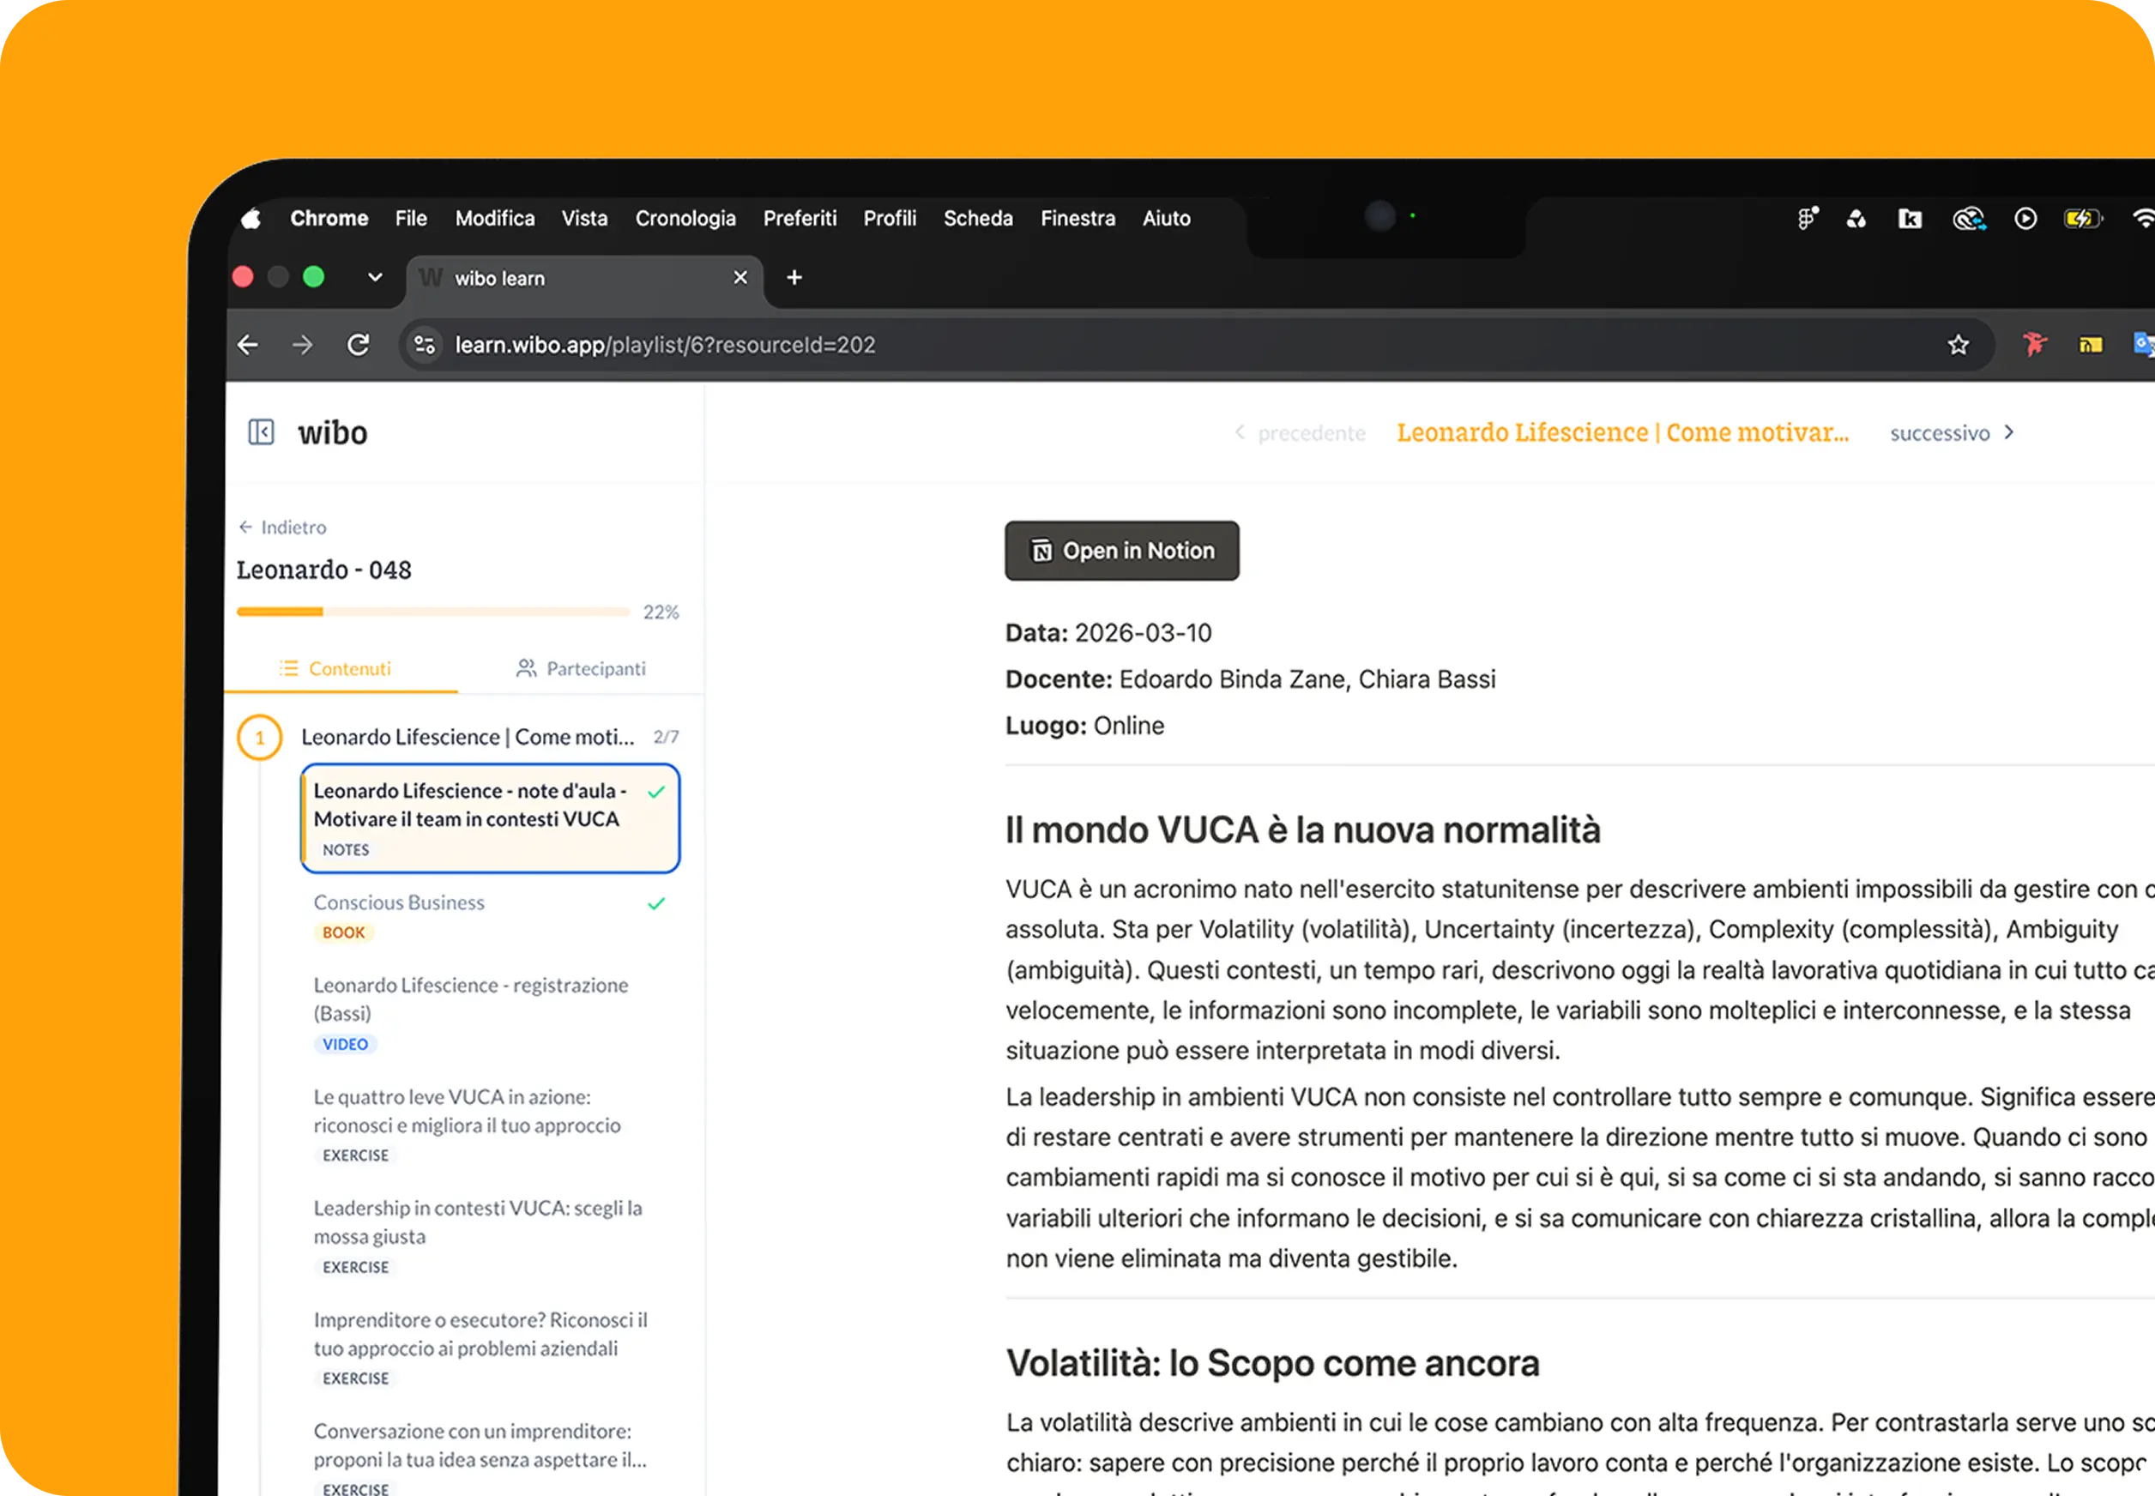Switch to the Contenuti tab
Screen dimensions: 2155x1496
335,668
